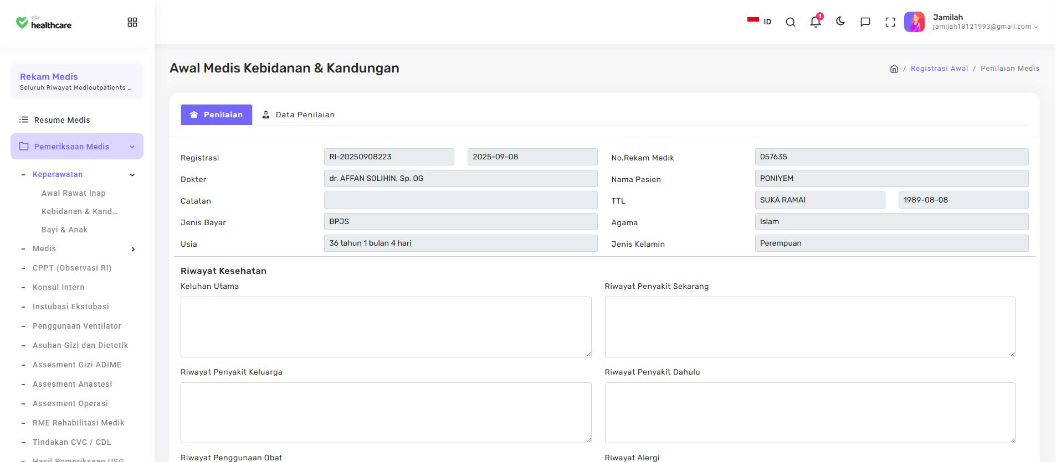Enter fullscreen with the expand icon
The height and width of the screenshot is (462, 1056).
coord(890,22)
